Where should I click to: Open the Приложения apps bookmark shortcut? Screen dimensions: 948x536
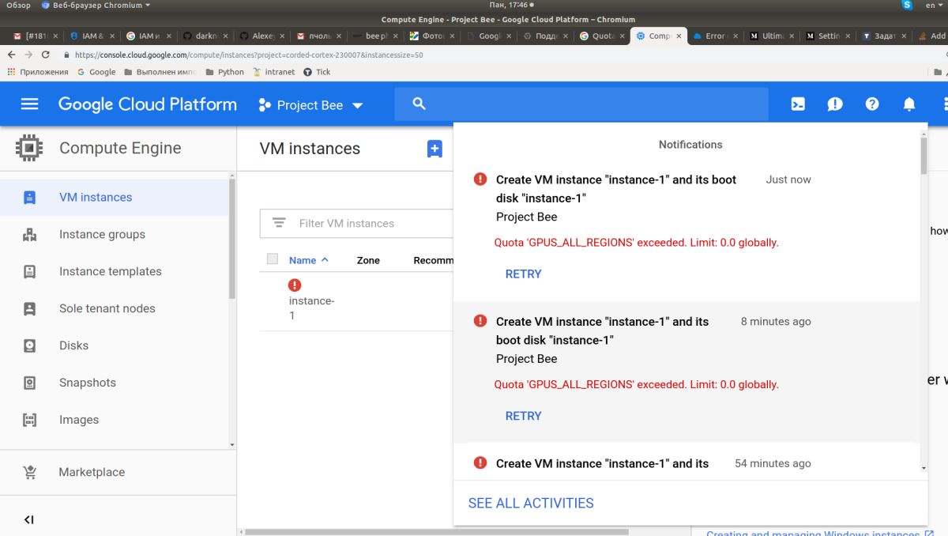point(38,72)
